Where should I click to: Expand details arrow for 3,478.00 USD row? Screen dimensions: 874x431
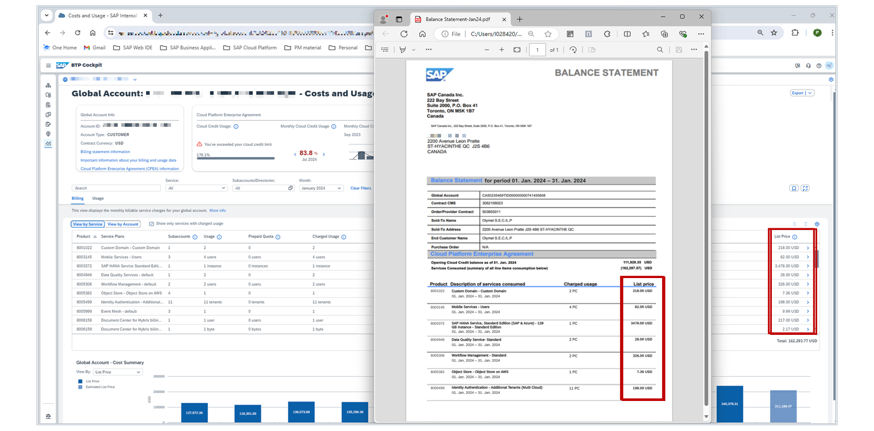(x=808, y=266)
